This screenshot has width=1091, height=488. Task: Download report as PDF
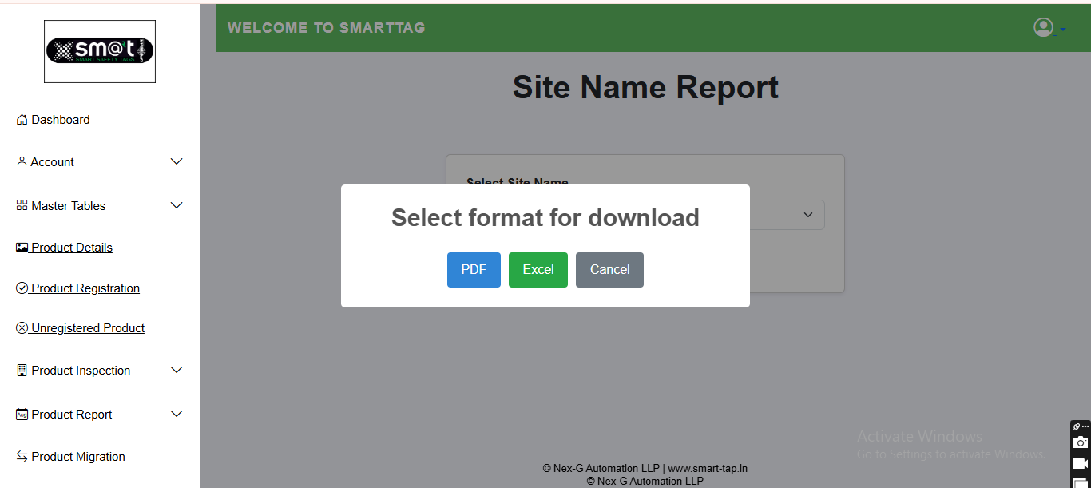coord(474,270)
